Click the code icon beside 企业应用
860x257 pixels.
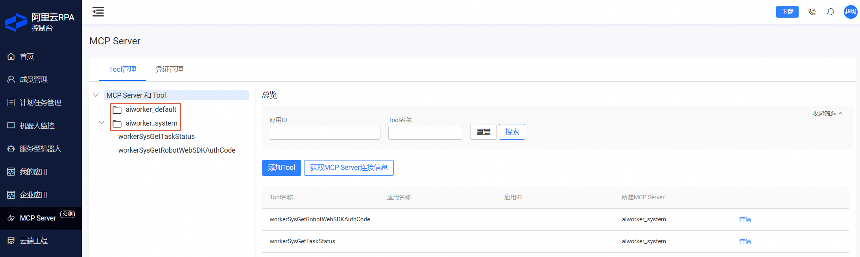click(x=11, y=195)
